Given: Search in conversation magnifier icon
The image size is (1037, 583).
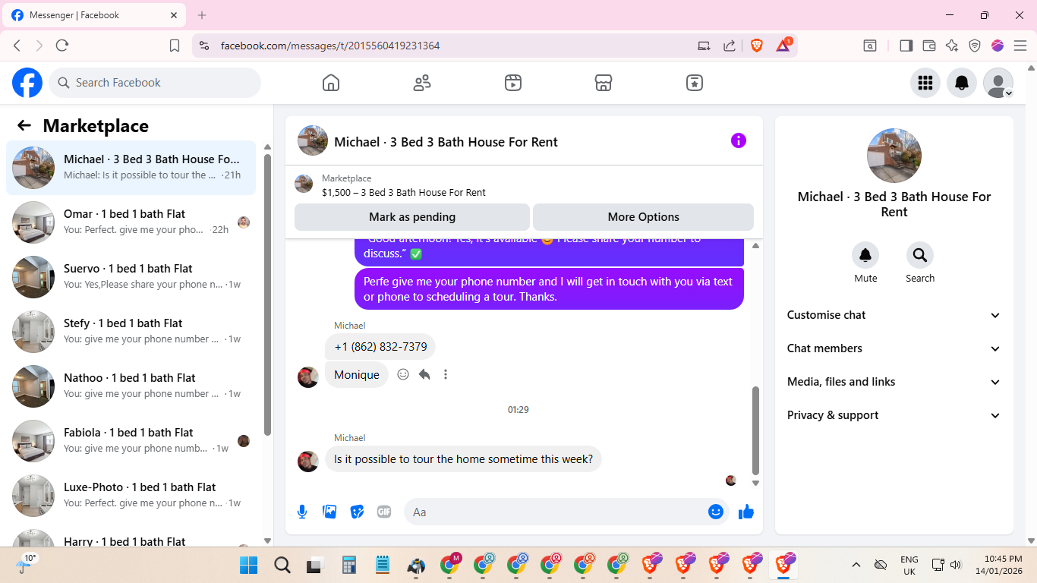Looking at the screenshot, I should click(x=920, y=255).
